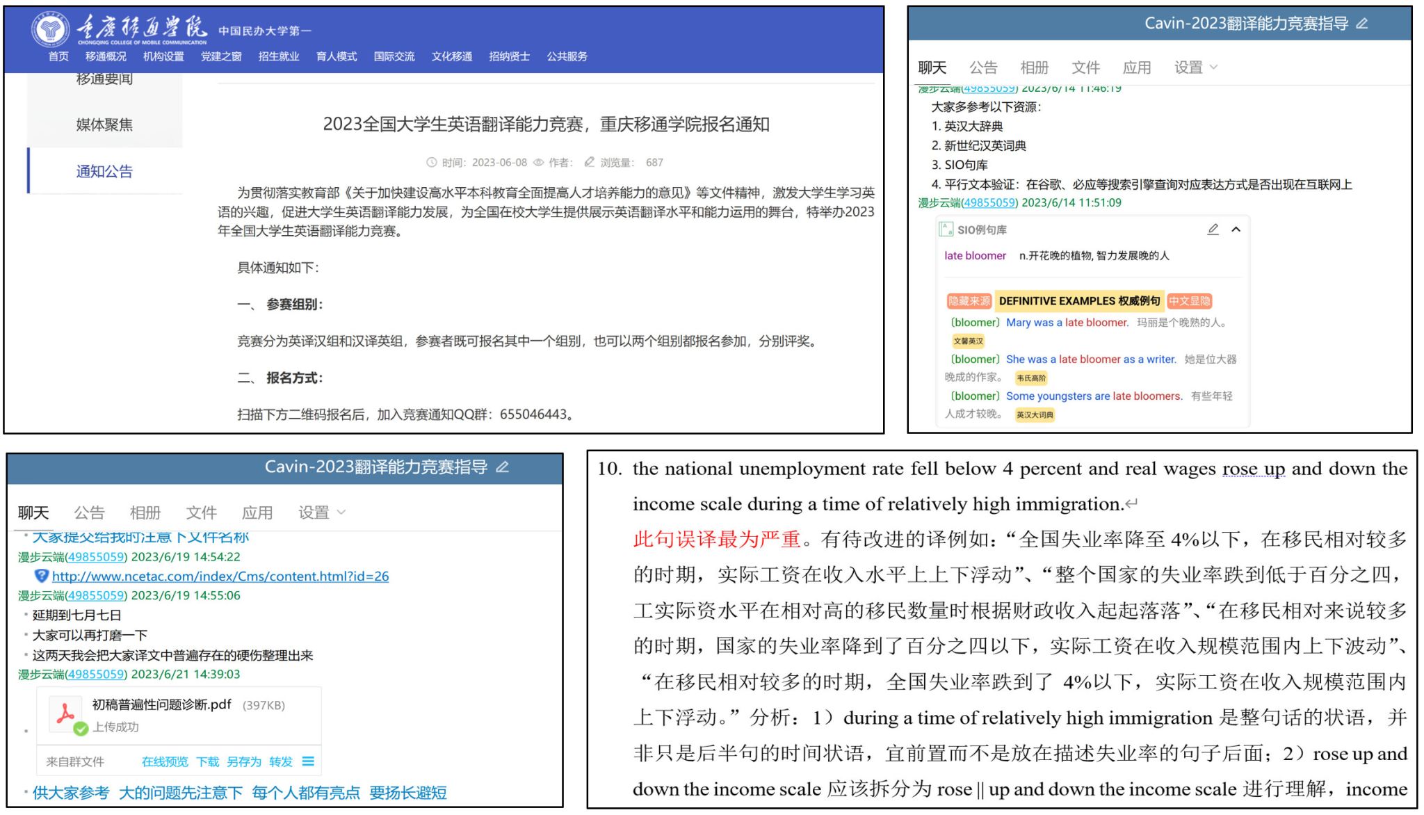Switch to 公告 tab in bottom-left panel
The height and width of the screenshot is (815, 1424).
point(89,513)
